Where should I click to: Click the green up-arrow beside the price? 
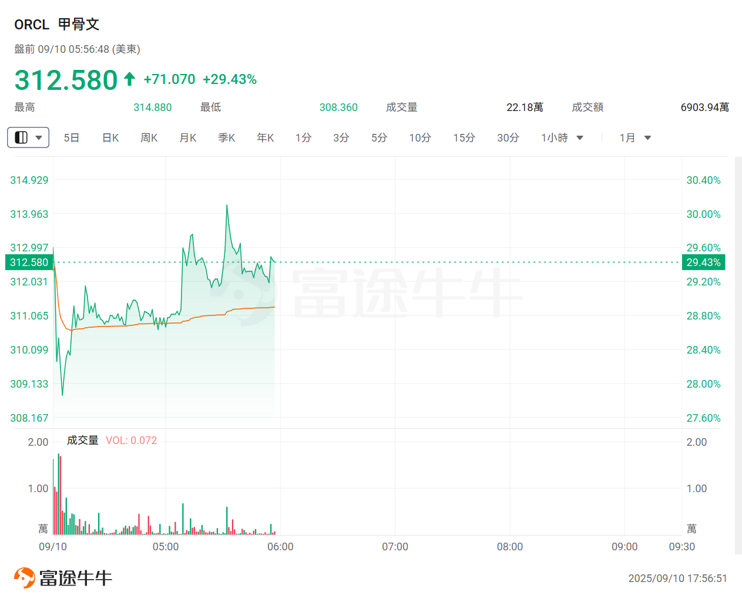(x=128, y=78)
